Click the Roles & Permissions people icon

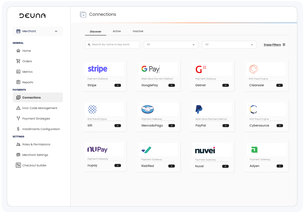coord(18,144)
